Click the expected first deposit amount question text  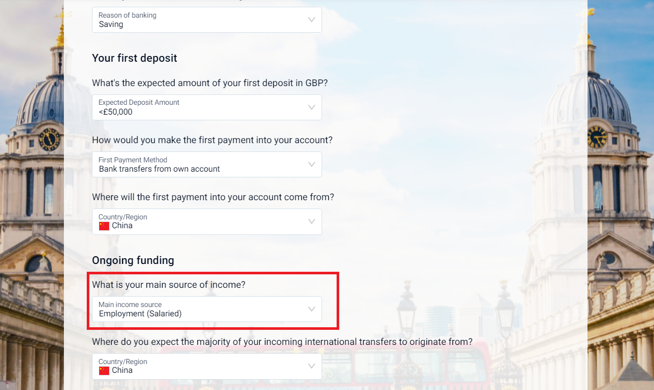(x=210, y=83)
